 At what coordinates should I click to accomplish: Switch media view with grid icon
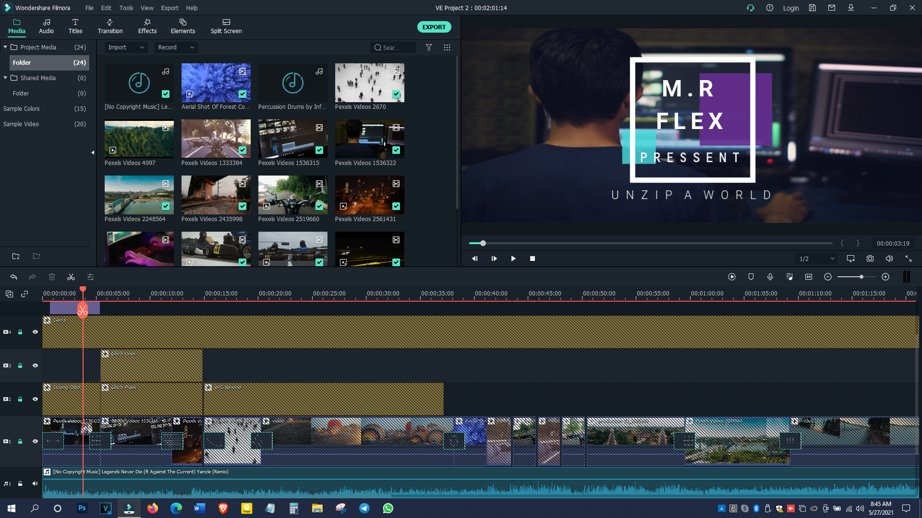447,47
